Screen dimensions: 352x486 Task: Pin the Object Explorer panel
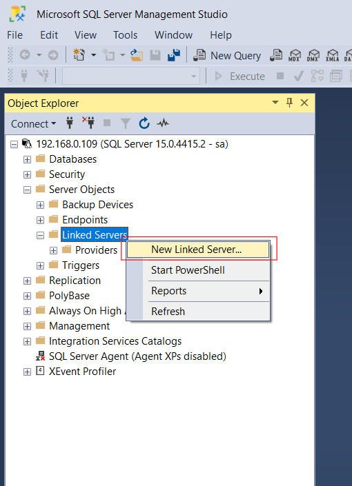click(289, 103)
